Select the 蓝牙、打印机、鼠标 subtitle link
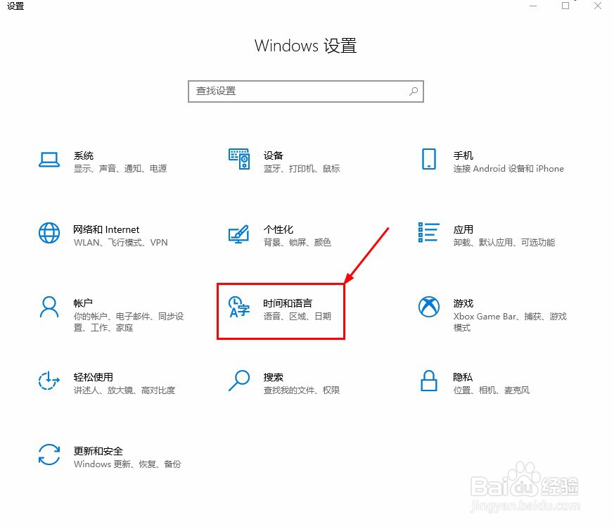Viewport: 614px width, 527px height. click(303, 169)
